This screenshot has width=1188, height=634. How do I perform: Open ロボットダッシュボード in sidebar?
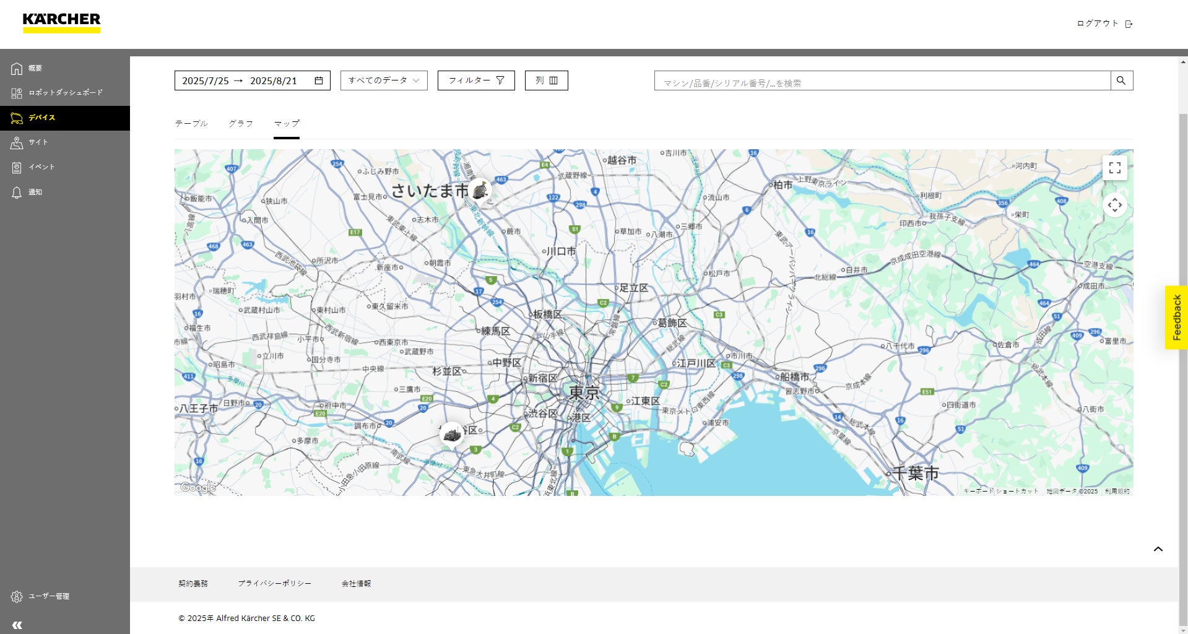pyautogui.click(x=65, y=93)
